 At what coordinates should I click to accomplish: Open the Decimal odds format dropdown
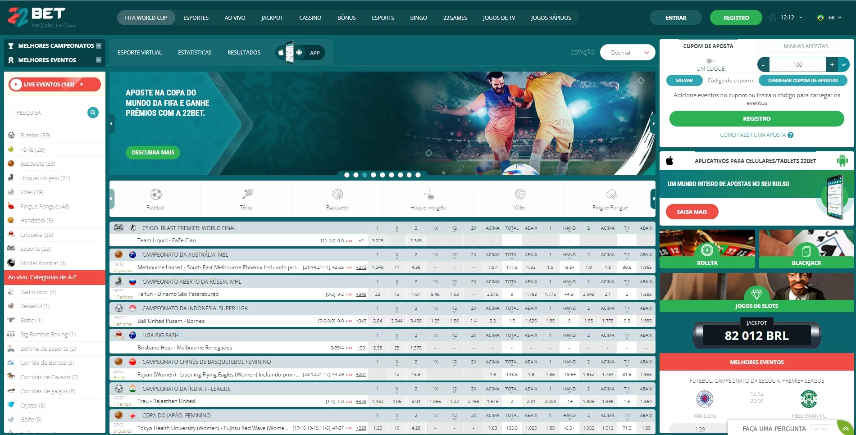(x=628, y=53)
